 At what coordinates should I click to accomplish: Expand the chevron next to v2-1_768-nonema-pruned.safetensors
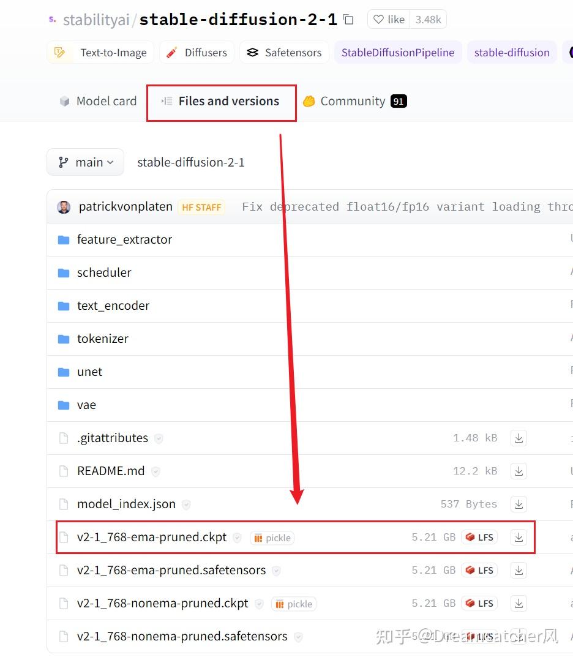tap(299, 637)
